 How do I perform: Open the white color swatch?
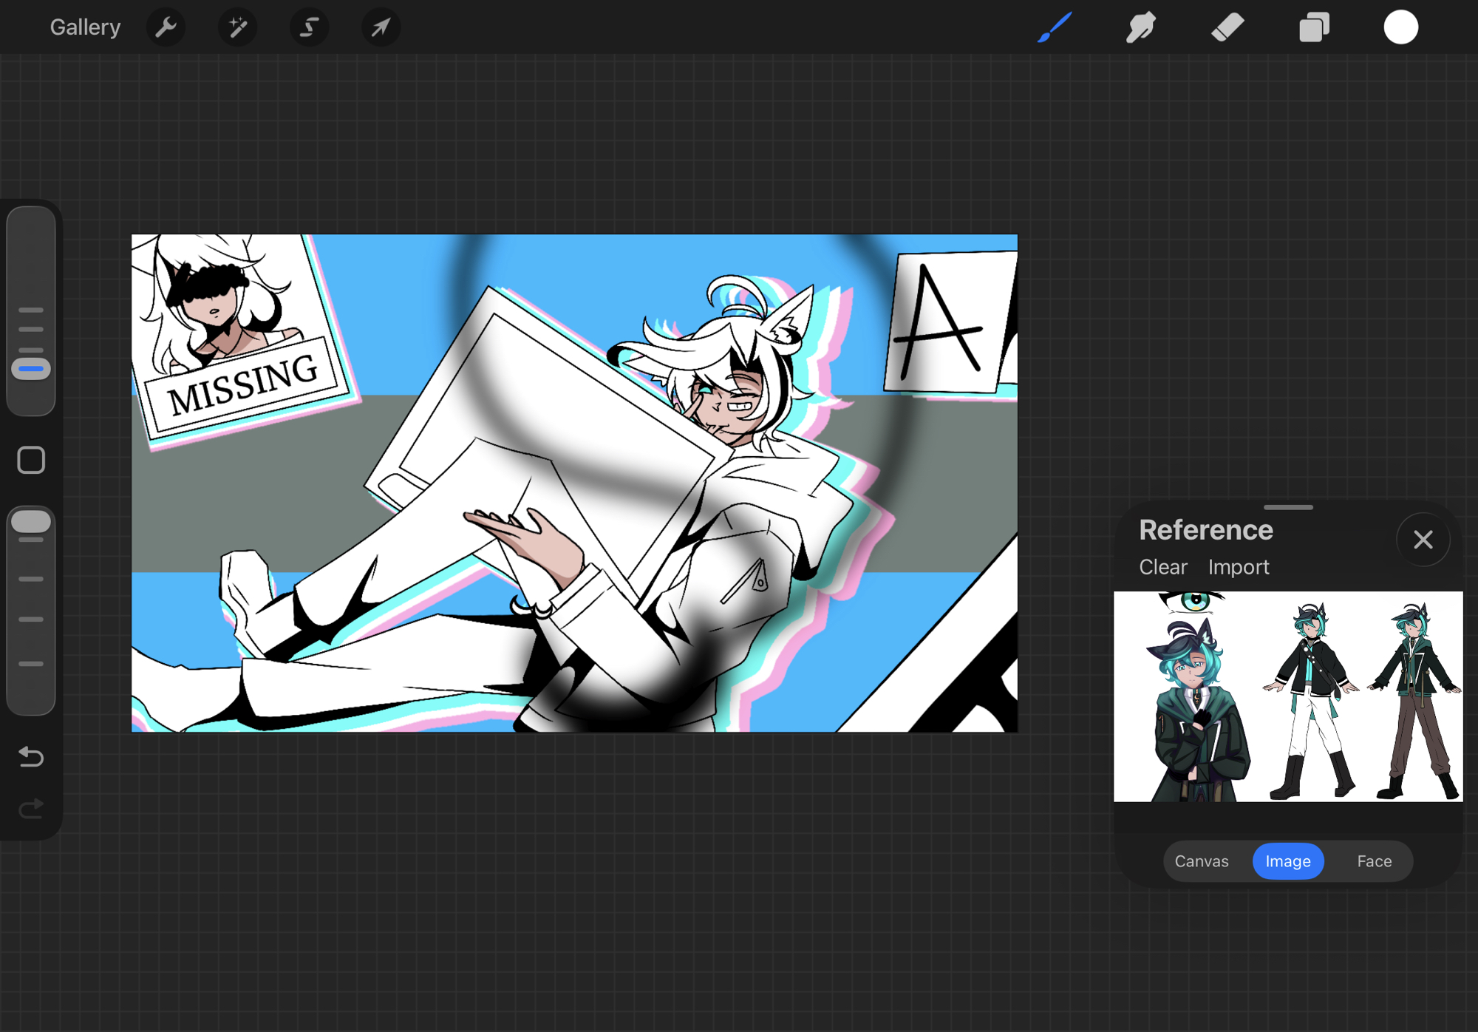(x=1400, y=27)
